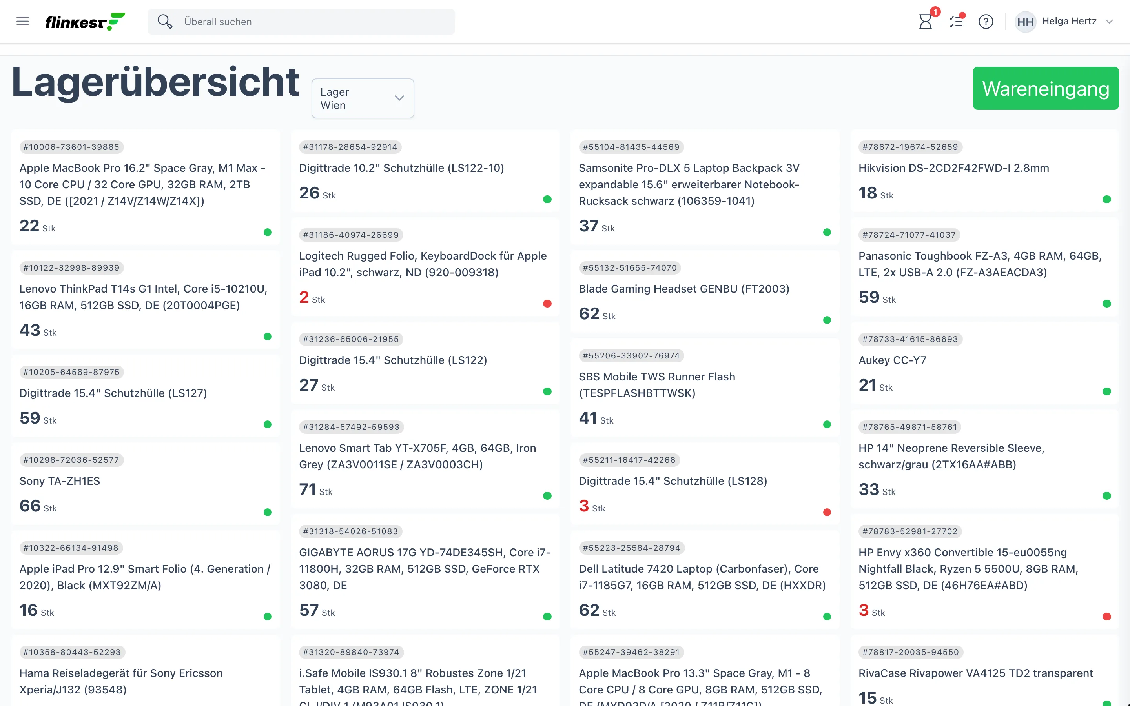Click SKU tag #31186-40974-26699
The width and height of the screenshot is (1130, 706).
click(x=351, y=235)
